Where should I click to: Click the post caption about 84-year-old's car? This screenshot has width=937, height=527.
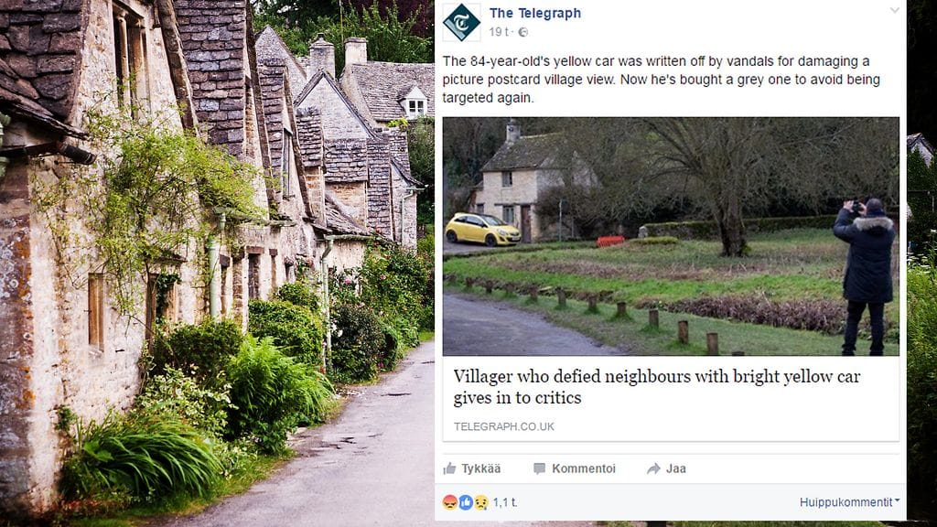click(x=661, y=80)
